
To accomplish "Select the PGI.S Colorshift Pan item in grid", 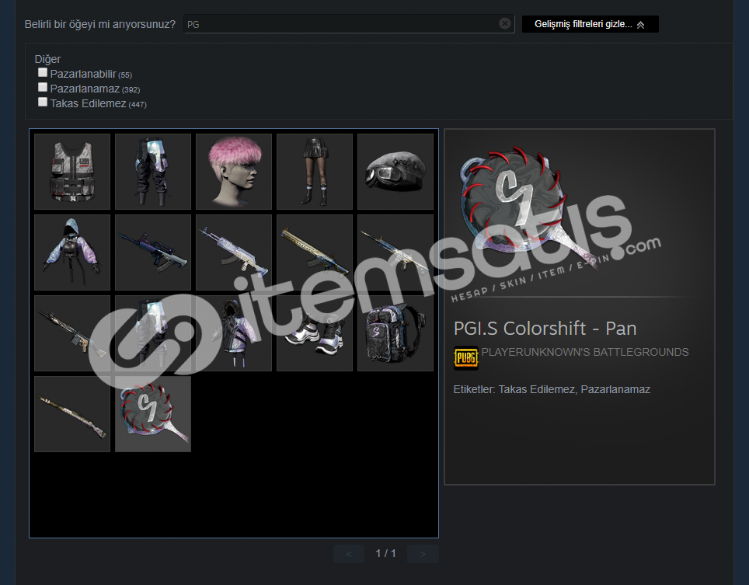I will [153, 413].
